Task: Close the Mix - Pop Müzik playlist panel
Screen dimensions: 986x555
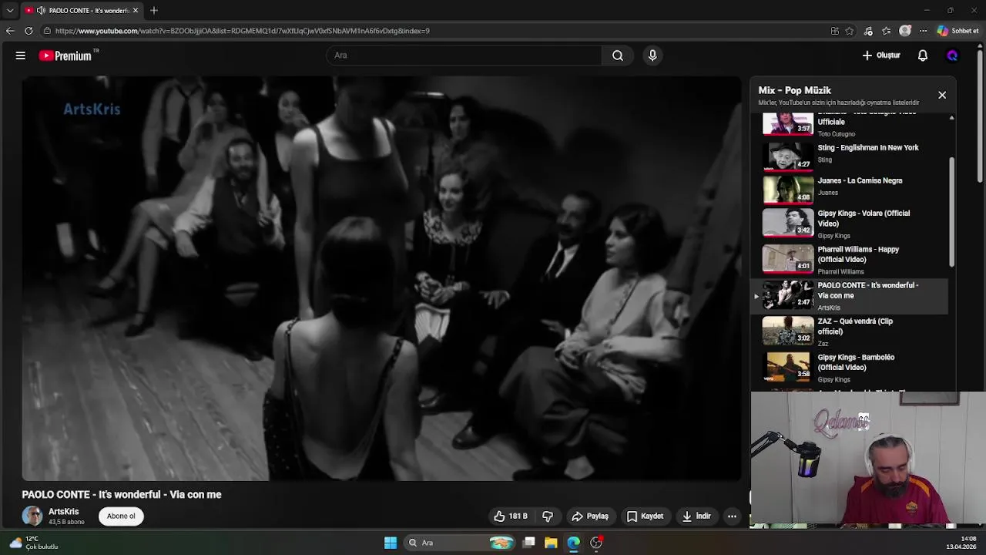Action: tap(942, 95)
